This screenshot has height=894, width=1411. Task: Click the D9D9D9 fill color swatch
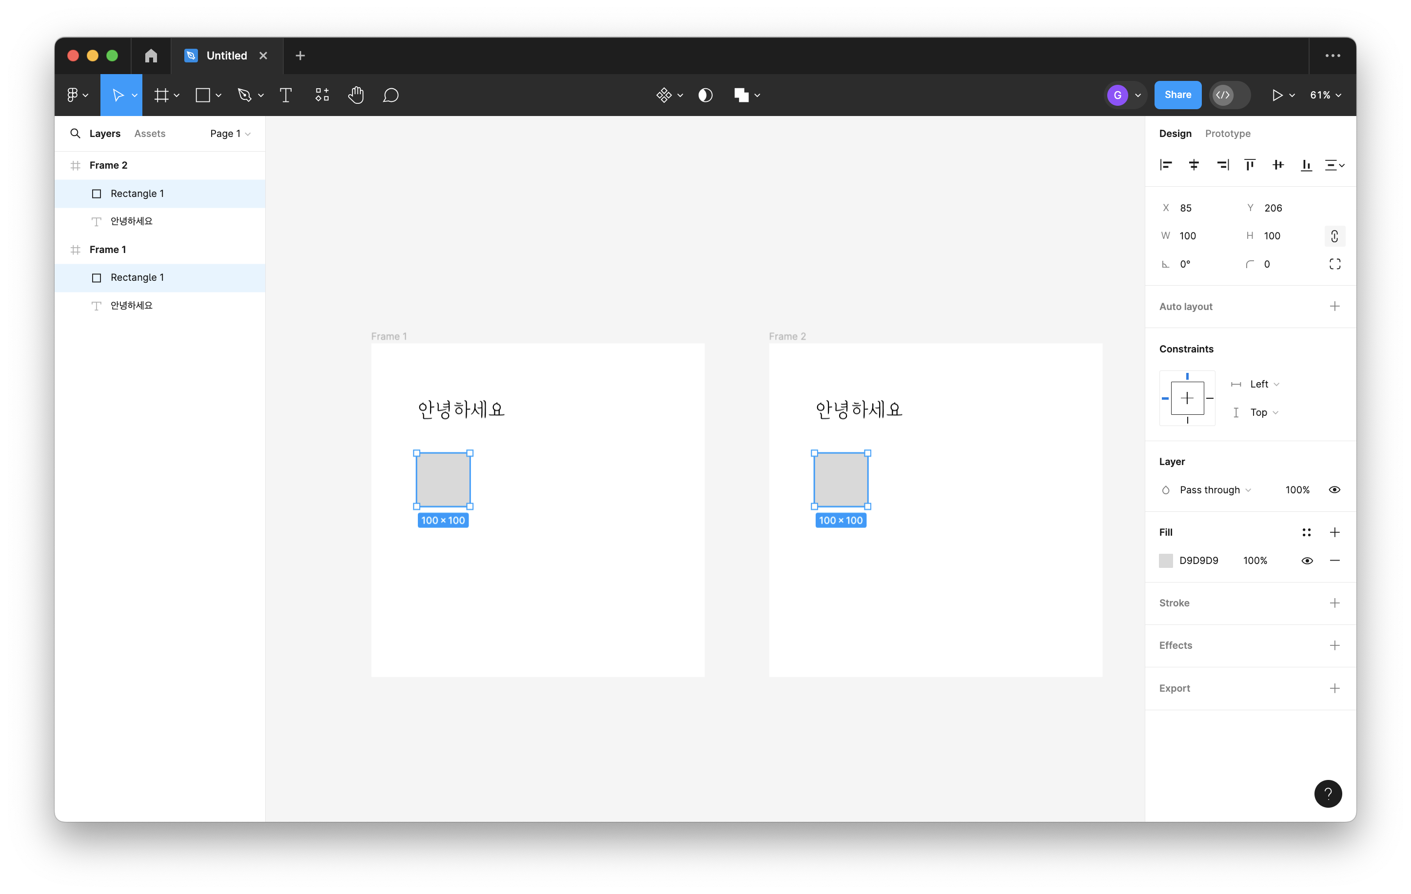(x=1165, y=561)
